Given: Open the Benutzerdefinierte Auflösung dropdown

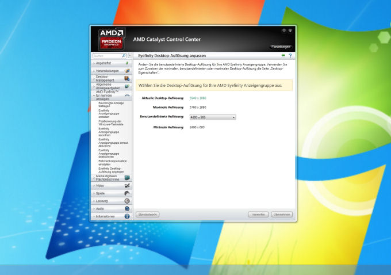Looking at the screenshot, I should [213, 117].
